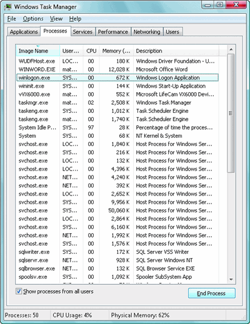250x324 pixels.
Task: Click the vertical scrollbar thumb
Action: (x=231, y=113)
